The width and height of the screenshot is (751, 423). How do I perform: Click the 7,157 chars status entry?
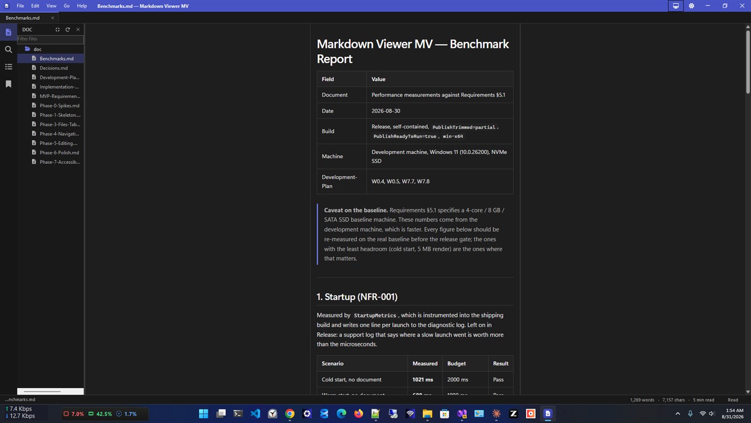[674, 400]
